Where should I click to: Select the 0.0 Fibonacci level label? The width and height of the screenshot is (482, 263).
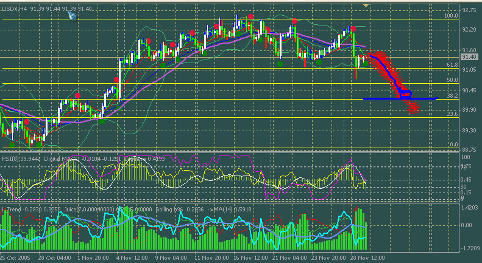coord(454,145)
